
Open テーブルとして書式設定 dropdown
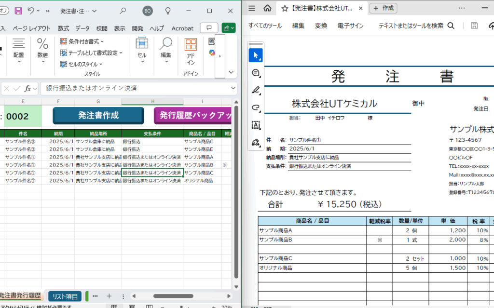click(91, 53)
